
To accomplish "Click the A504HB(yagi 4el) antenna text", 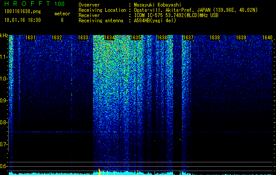I will (155, 21).
